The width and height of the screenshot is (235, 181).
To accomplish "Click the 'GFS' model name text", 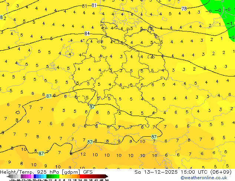I will pos(88,172).
